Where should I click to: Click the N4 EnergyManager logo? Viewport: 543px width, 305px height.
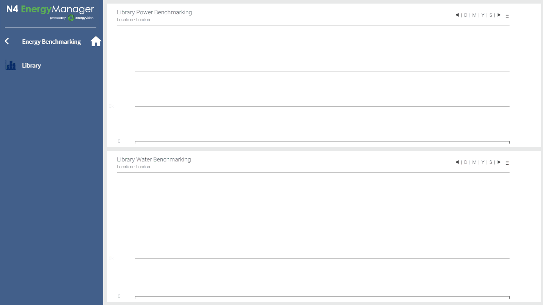tap(50, 12)
